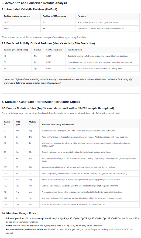Click the '2.1 Annotated Catalytic Residues (UniProt)' subheading
Image resolution: width=141 pixels, height=238 pixels.
(x=29, y=9)
